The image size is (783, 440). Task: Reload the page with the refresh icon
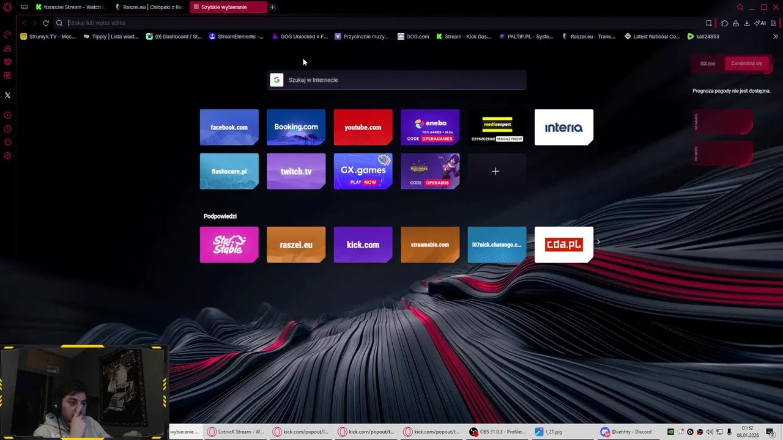[x=46, y=23]
